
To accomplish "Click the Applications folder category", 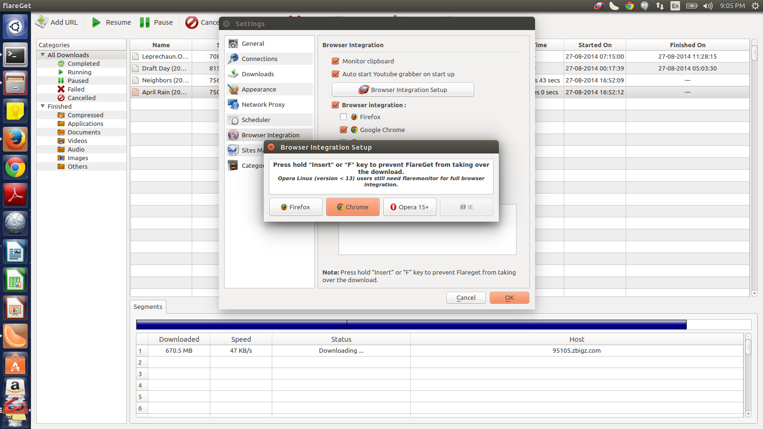I will coord(85,123).
